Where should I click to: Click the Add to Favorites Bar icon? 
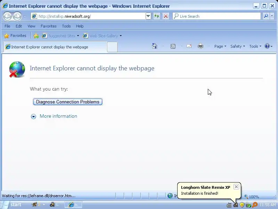(36, 36)
